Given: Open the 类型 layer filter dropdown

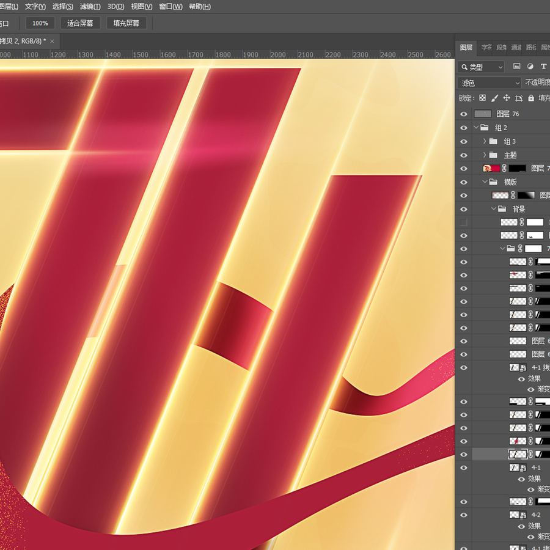Looking at the screenshot, I should click(x=481, y=67).
